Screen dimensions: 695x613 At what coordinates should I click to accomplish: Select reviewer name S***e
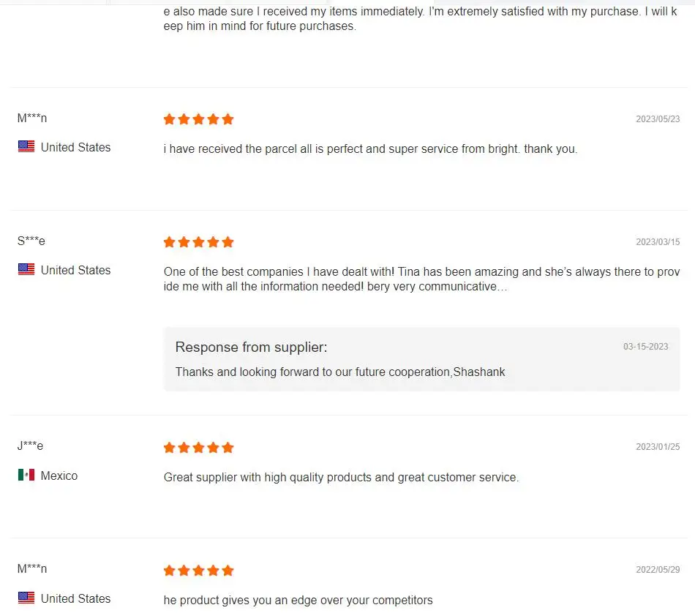pos(31,241)
